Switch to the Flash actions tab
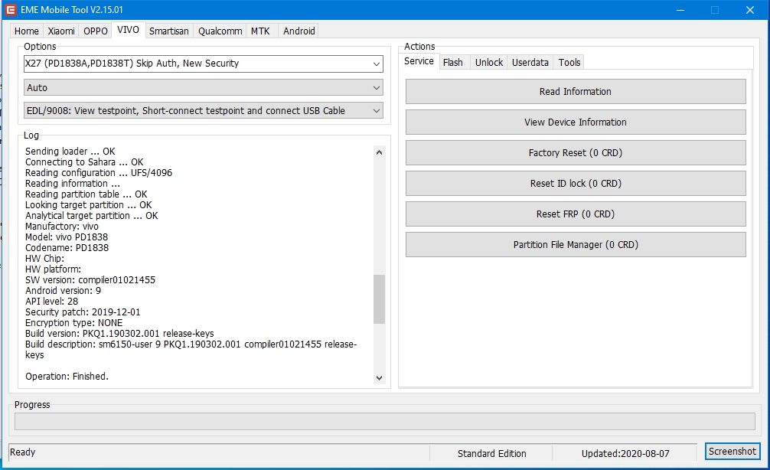Screen dimensions: 770x470 [453, 62]
